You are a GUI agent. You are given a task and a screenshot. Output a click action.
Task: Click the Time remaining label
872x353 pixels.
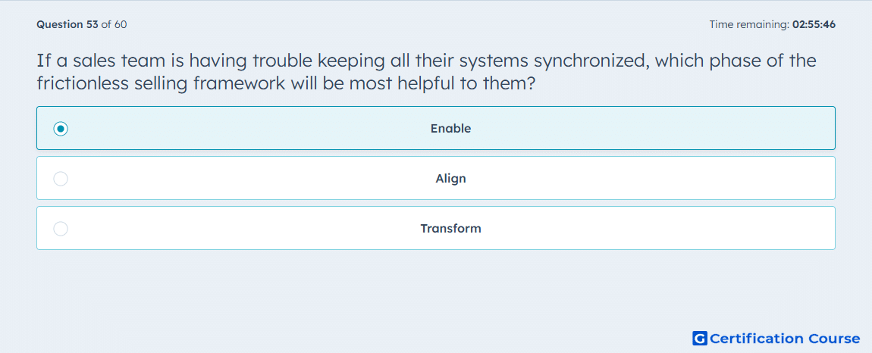(x=749, y=24)
